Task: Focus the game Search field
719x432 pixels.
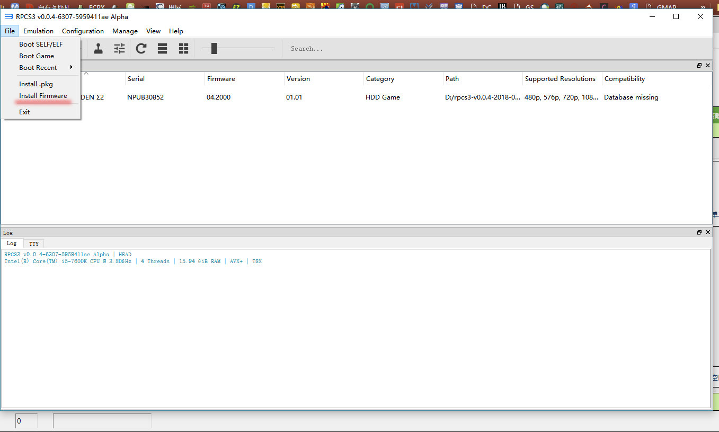Action: pyautogui.click(x=339, y=49)
